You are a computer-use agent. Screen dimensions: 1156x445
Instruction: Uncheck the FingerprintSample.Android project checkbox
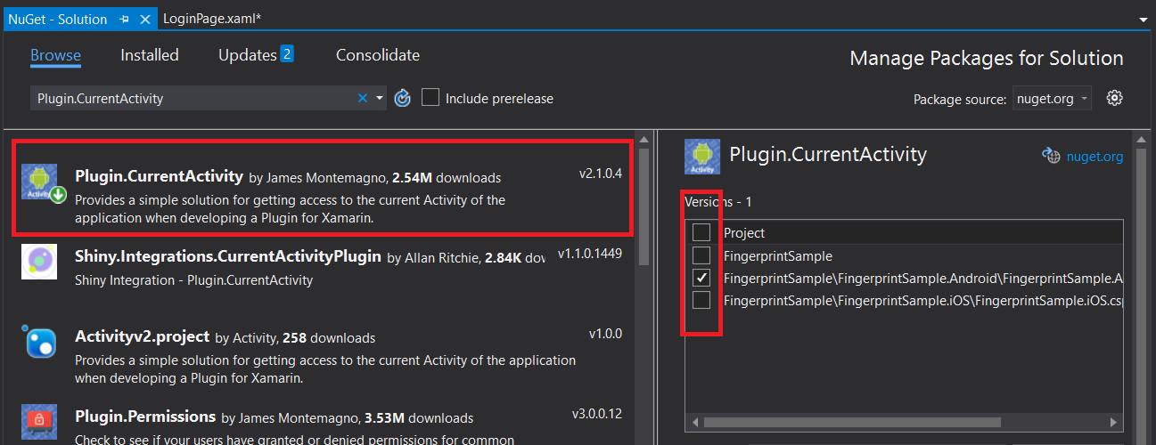click(x=701, y=278)
